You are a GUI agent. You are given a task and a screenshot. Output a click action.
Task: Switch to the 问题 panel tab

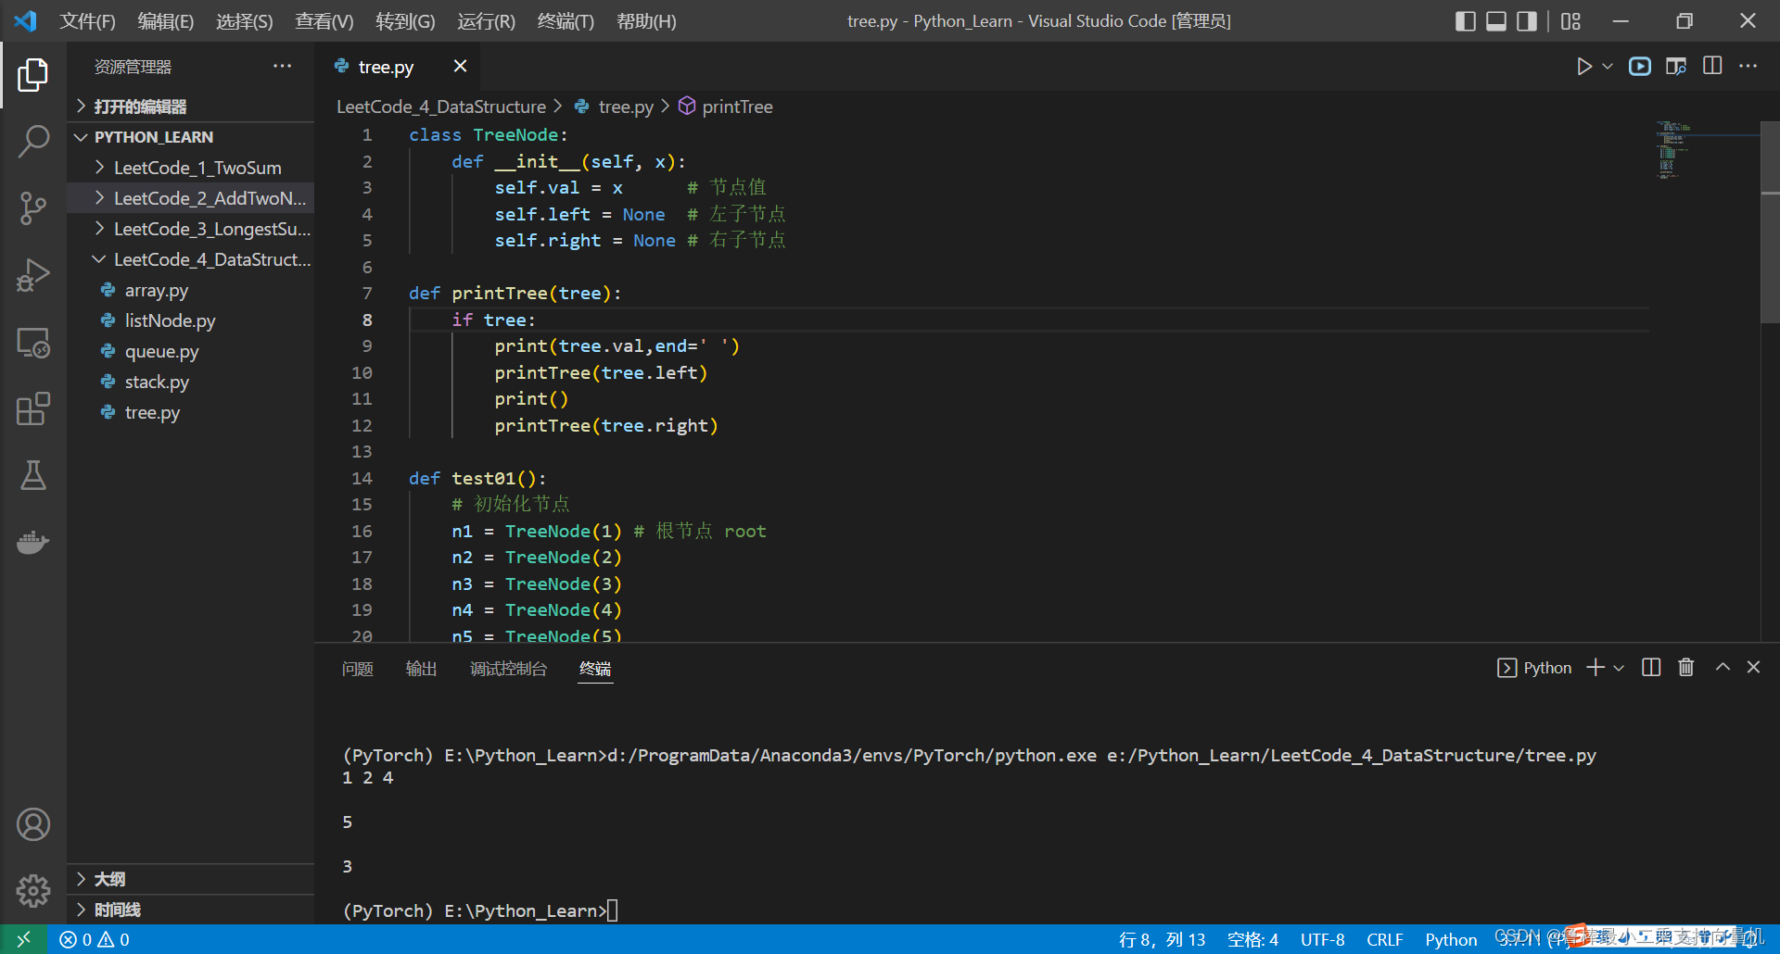(358, 669)
